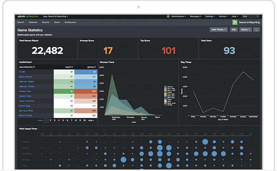Toggle the Firefox series in the Browser Trend legend

[170, 92]
